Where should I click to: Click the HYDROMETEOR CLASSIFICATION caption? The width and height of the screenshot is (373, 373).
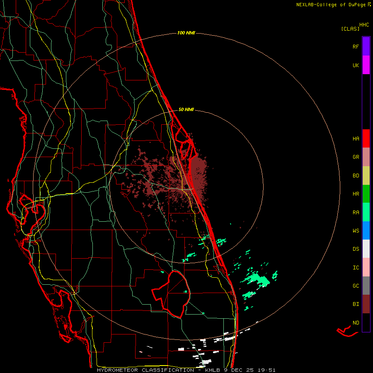(x=145, y=370)
